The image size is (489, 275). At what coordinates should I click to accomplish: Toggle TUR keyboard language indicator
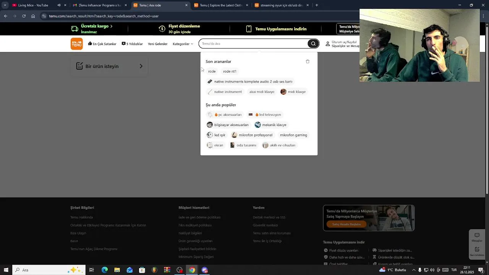pos(454,270)
